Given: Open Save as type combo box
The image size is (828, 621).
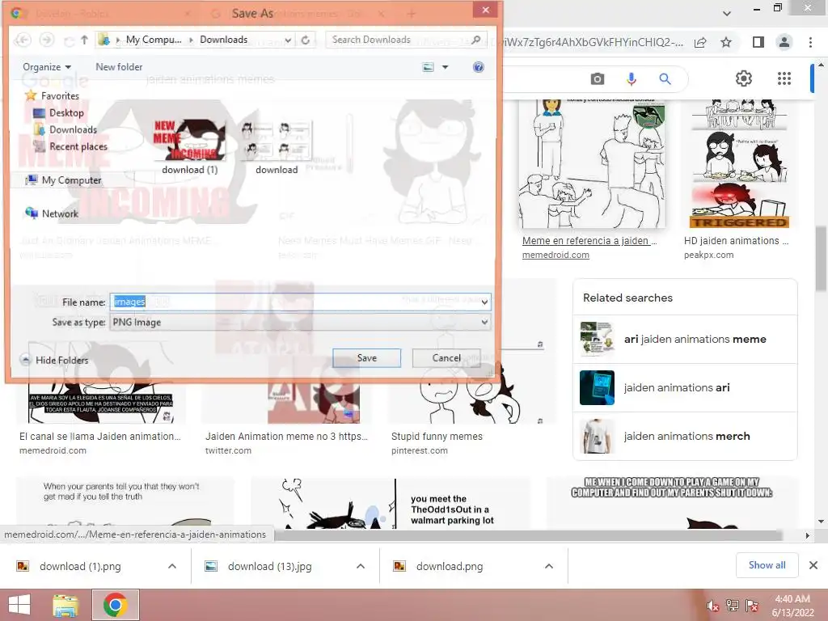Looking at the screenshot, I should [x=300, y=322].
